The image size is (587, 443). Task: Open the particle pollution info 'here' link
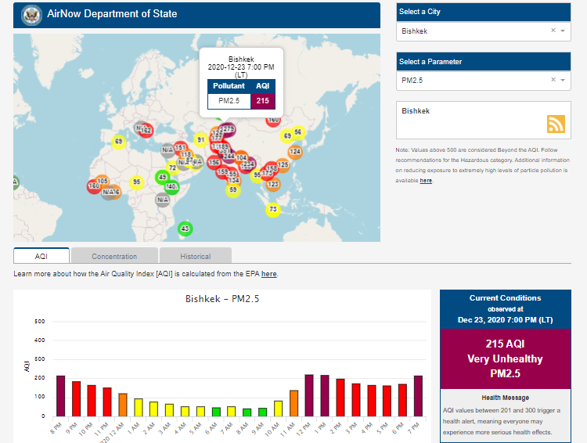click(x=425, y=181)
